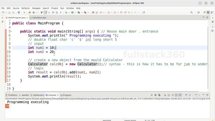
Task: Select the Progress view tab
Action: click(x=66, y=95)
